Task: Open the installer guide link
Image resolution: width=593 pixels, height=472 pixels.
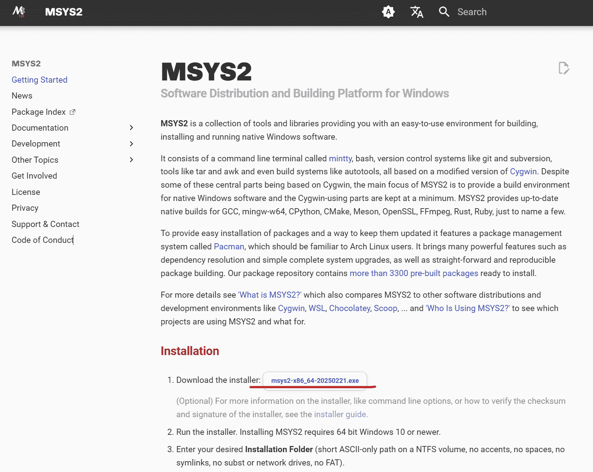Action: point(340,414)
